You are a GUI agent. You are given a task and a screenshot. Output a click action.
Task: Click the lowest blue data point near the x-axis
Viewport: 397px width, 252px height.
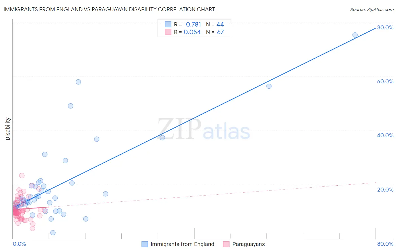click(53, 233)
